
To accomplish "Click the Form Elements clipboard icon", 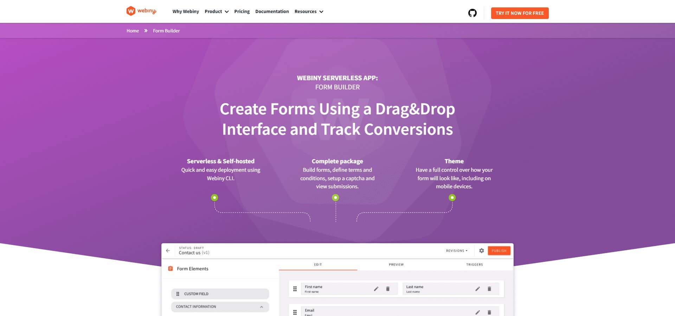I will coord(171,268).
